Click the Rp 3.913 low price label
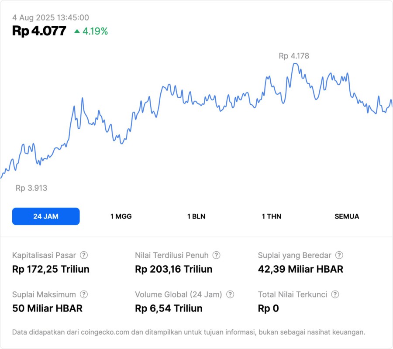This screenshot has width=393, height=349. 31,188
